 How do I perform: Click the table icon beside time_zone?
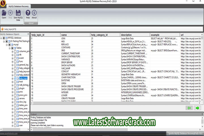(18, 109)
